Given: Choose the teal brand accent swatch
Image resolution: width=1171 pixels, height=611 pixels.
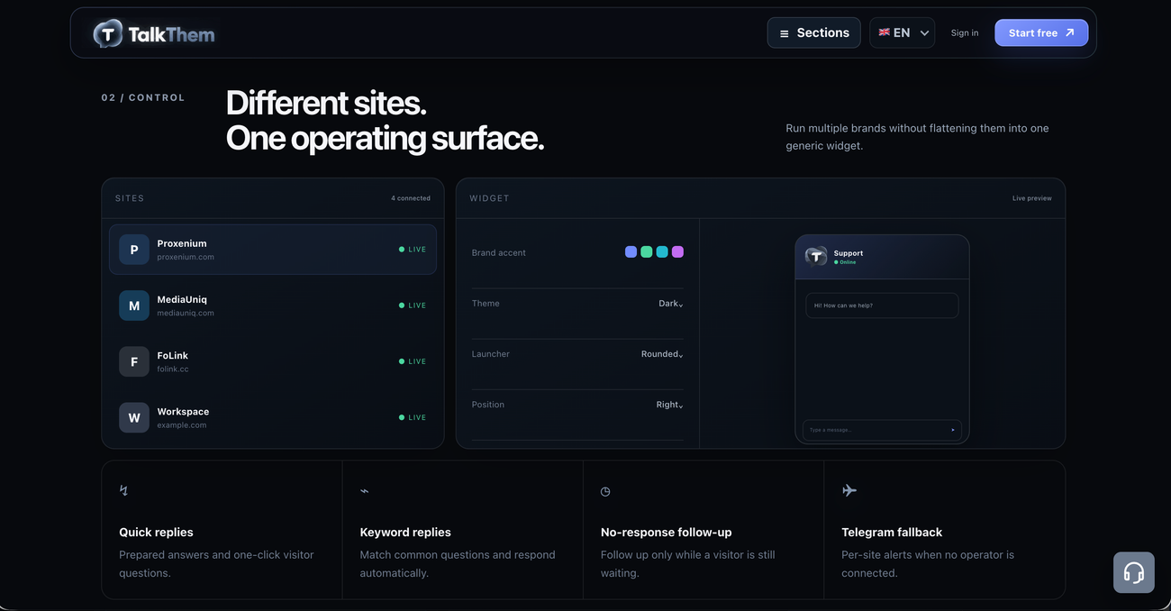Looking at the screenshot, I should 662,252.
